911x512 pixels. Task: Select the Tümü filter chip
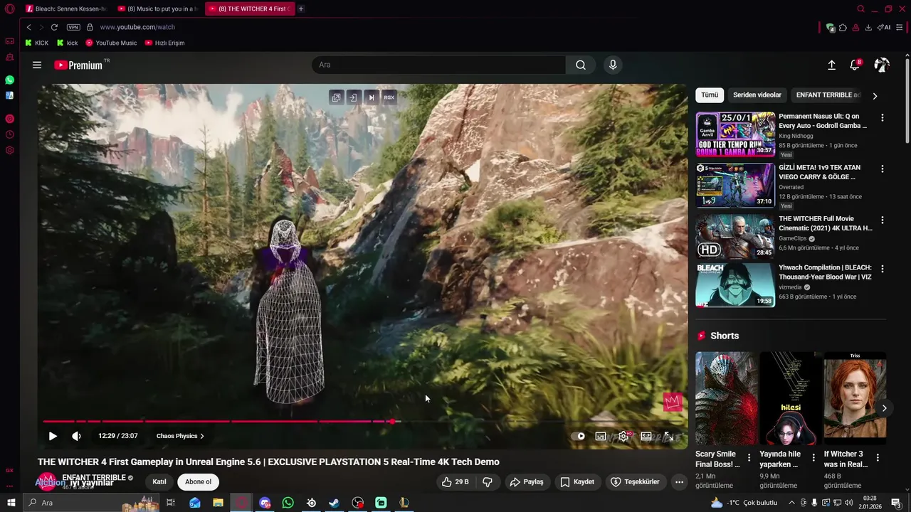click(710, 95)
